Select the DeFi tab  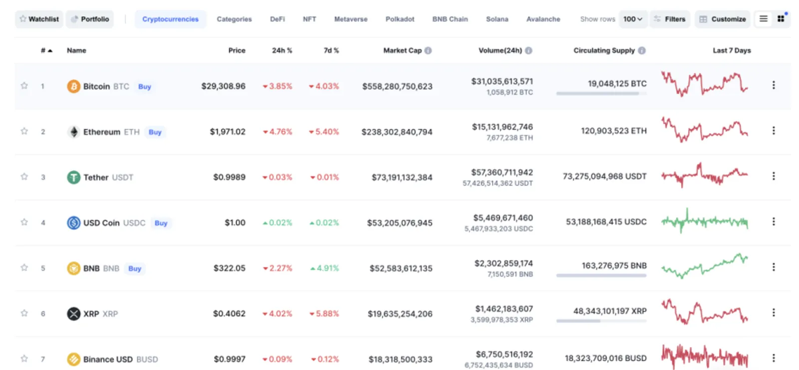[277, 19]
